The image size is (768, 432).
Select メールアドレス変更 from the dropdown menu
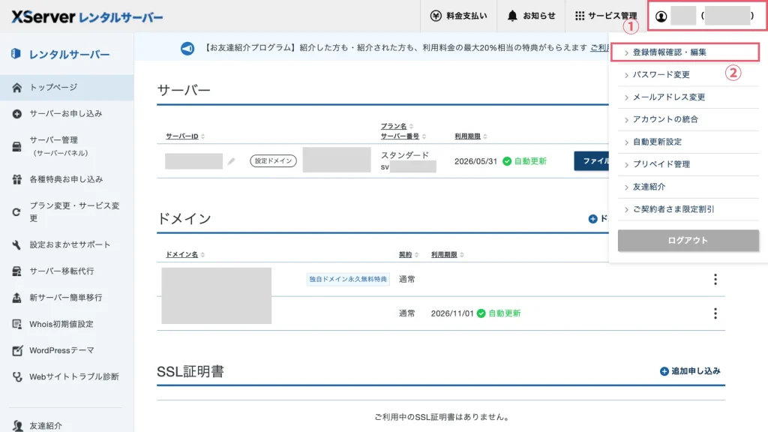(x=668, y=97)
